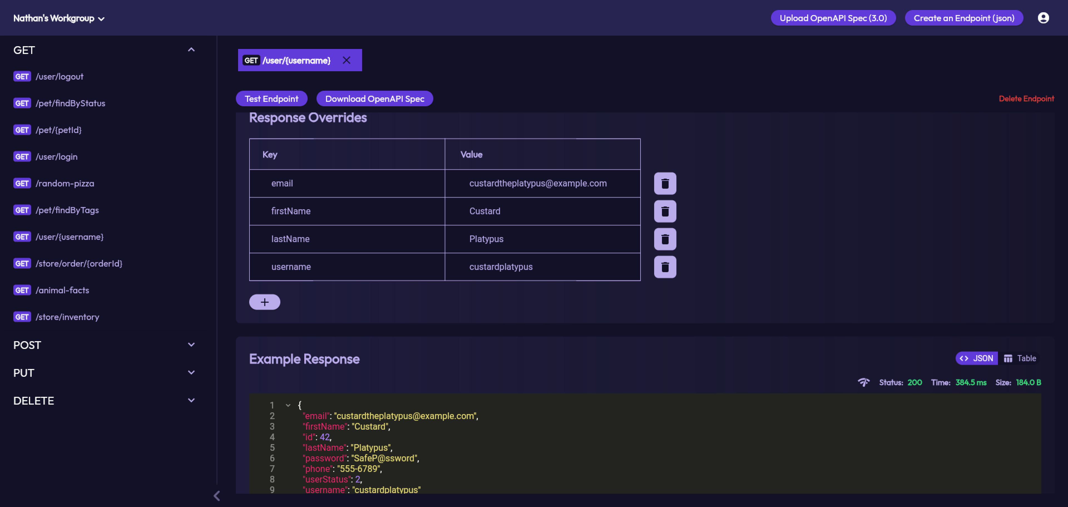Click the "phone" line in JSON response

pyautogui.click(x=342, y=469)
